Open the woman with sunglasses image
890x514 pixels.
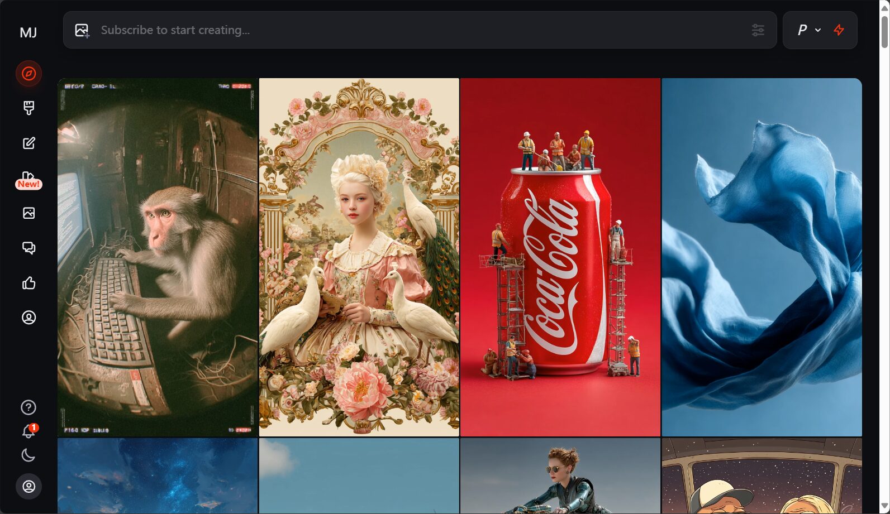pos(560,475)
